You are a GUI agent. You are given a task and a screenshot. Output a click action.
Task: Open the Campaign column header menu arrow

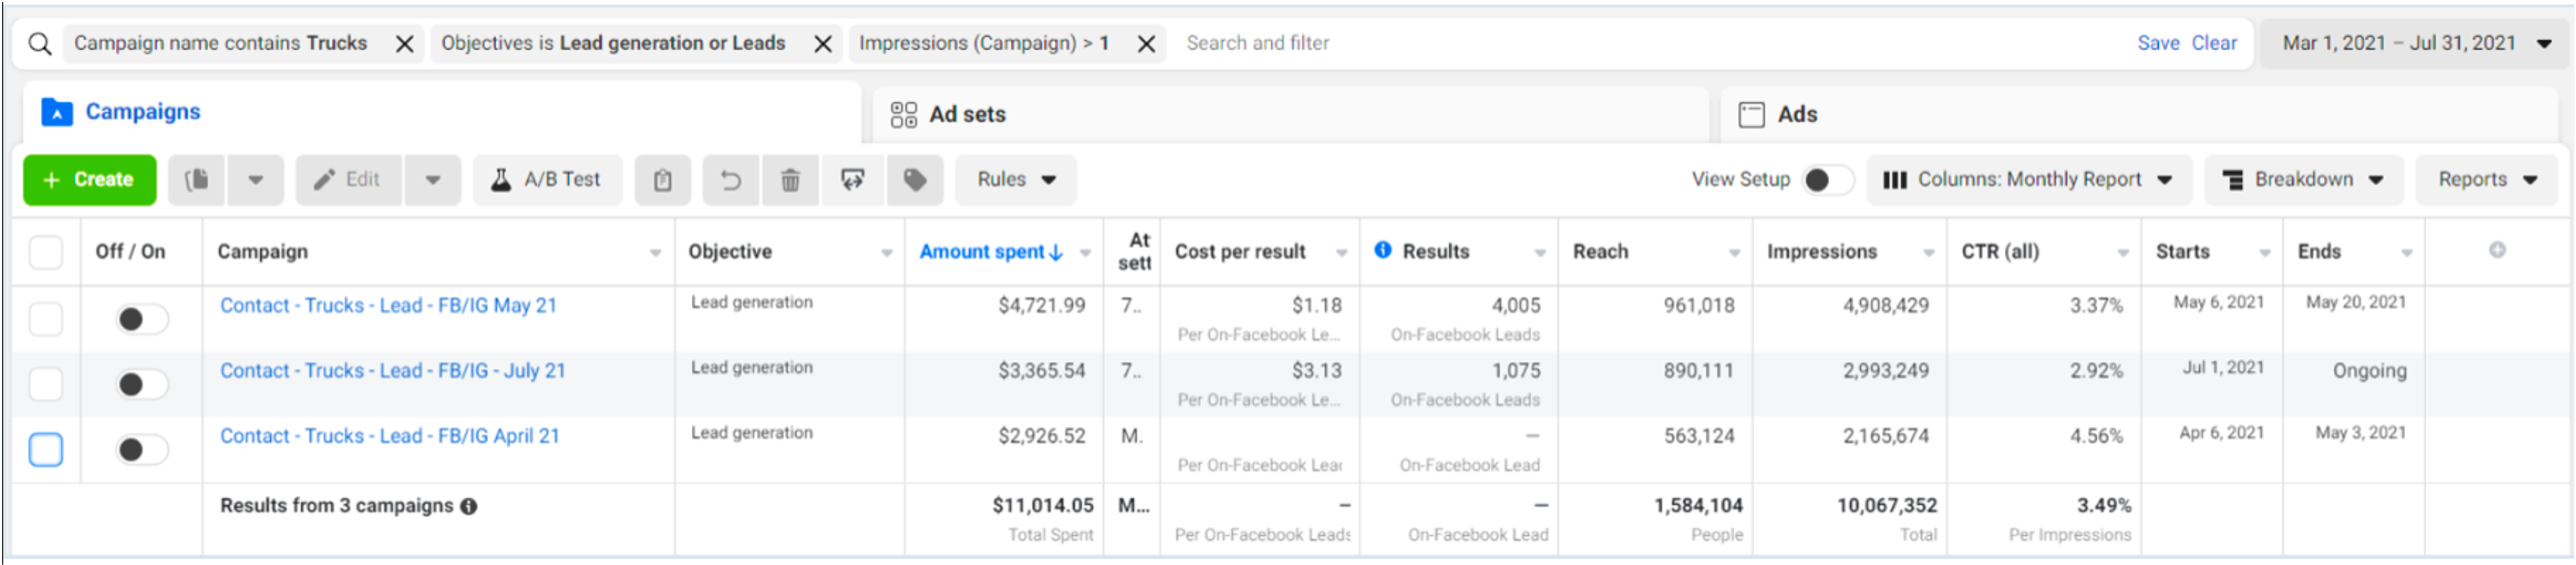pos(655,253)
